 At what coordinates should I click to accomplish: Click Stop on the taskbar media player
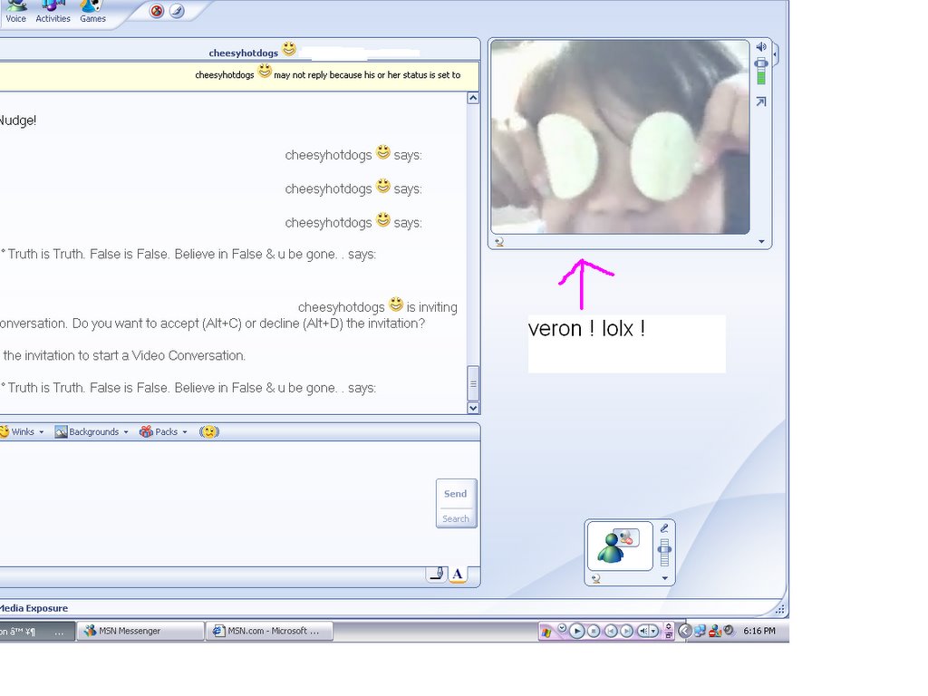594,632
